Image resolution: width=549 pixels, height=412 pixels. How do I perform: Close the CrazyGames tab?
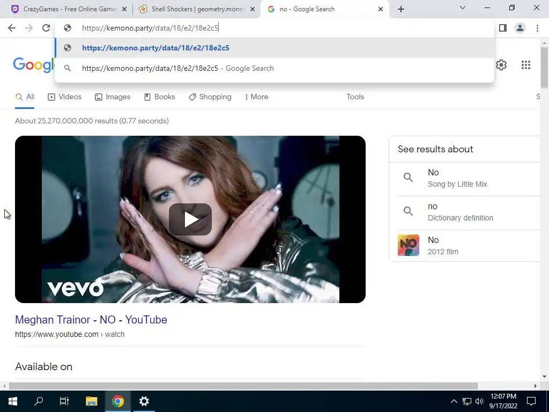124,10
